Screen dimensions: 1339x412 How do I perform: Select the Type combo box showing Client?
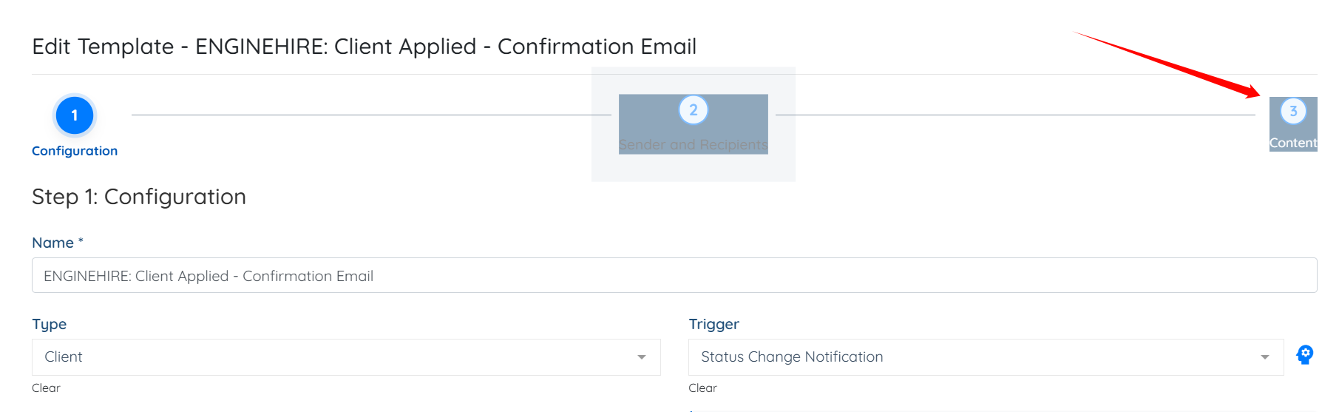coord(333,357)
